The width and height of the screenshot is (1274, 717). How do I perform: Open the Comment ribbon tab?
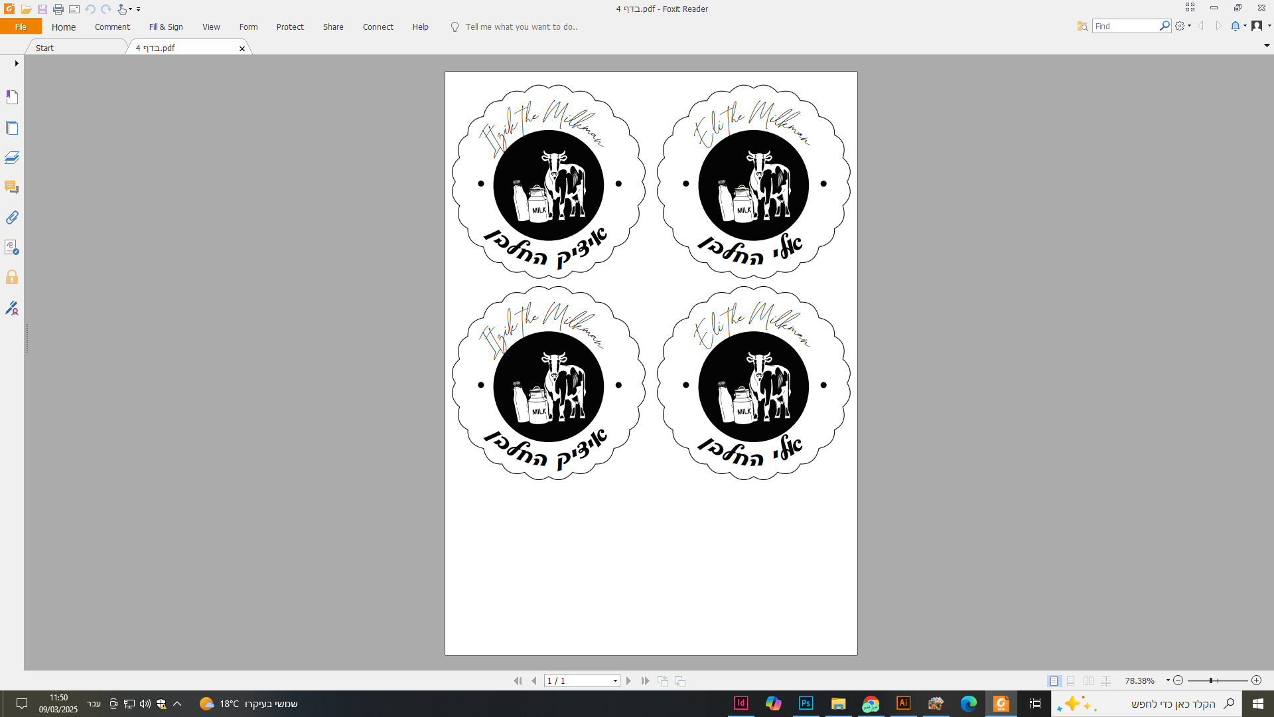[x=112, y=27]
